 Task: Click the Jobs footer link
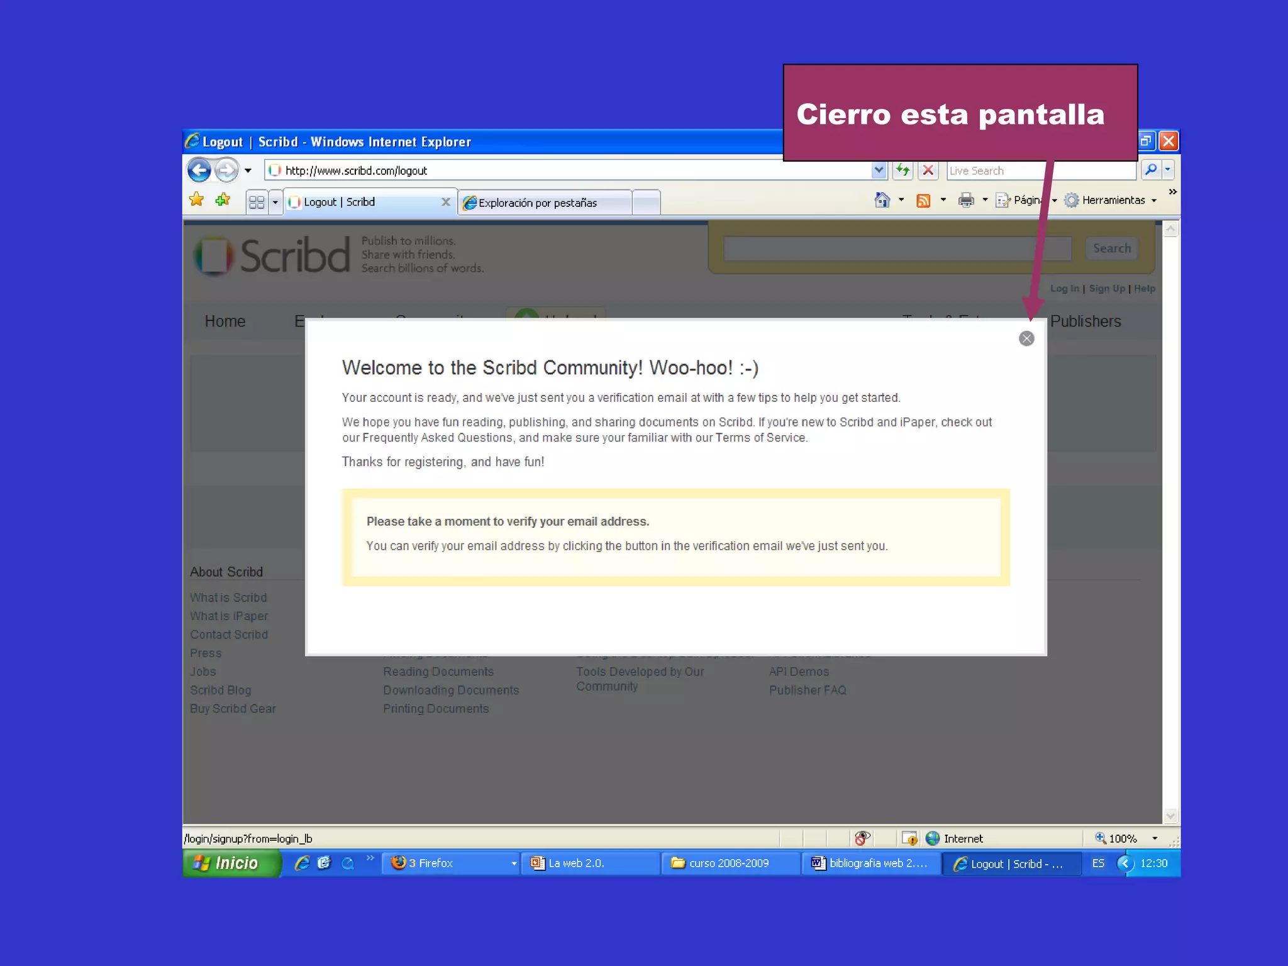(x=203, y=672)
